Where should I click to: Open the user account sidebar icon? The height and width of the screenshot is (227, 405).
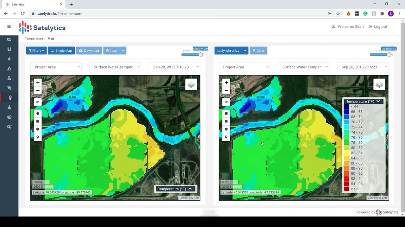pyautogui.click(x=9, y=117)
